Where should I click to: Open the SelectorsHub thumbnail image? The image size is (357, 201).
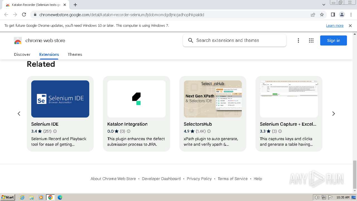[x=213, y=99]
